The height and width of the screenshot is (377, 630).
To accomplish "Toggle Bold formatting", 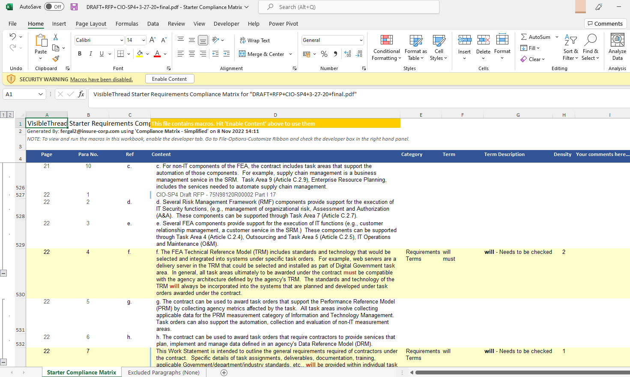I will (80, 53).
